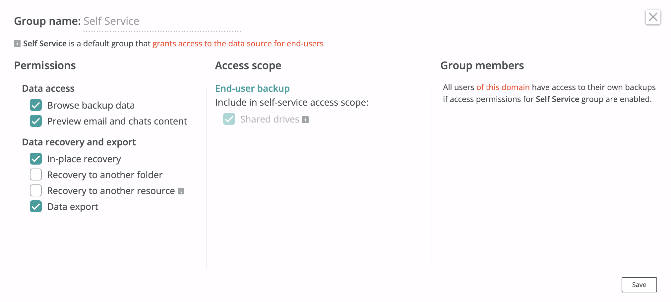Uncheck the Data export checkbox

36,207
